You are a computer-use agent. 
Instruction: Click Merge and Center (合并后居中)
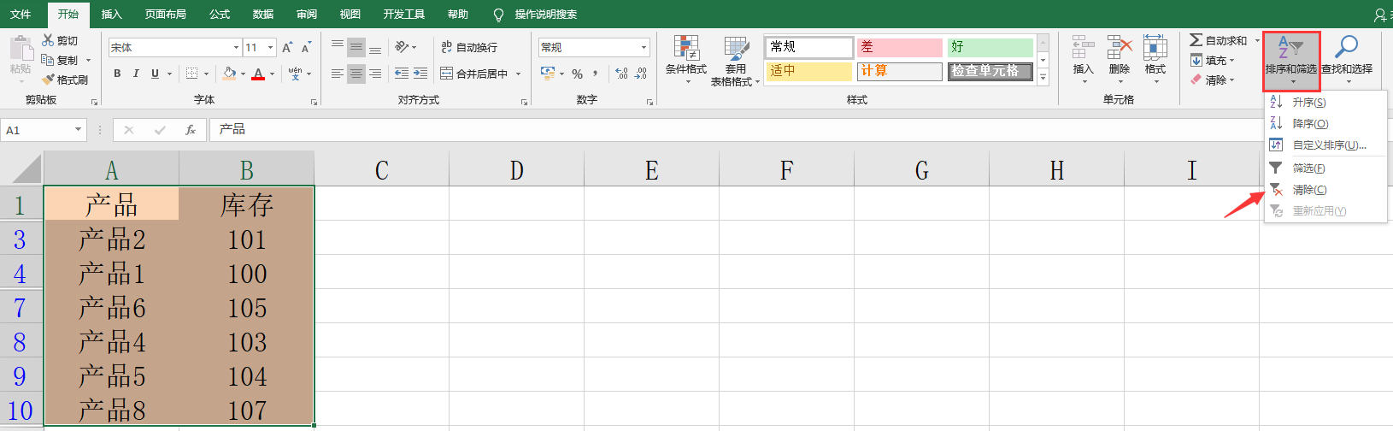coord(473,74)
